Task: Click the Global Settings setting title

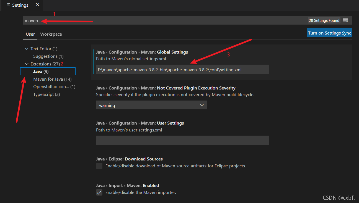Action: 142,52
